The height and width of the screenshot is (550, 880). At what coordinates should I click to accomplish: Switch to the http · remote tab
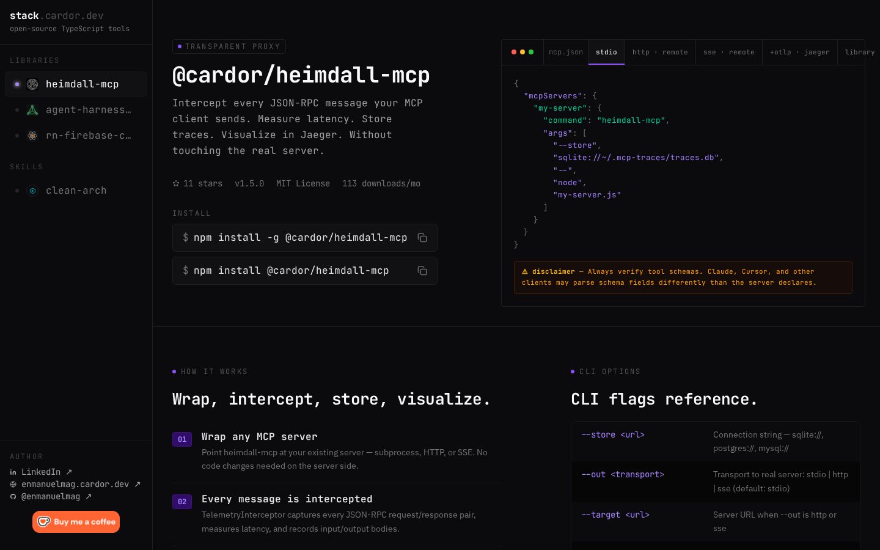tap(660, 53)
